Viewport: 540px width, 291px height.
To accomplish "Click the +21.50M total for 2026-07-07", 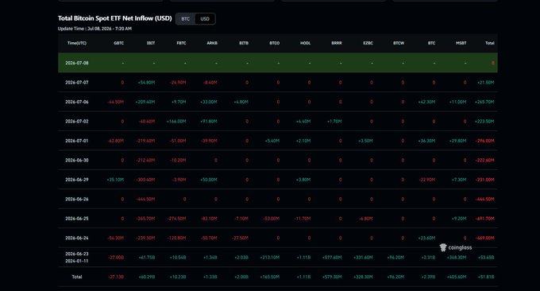I will click(485, 83).
